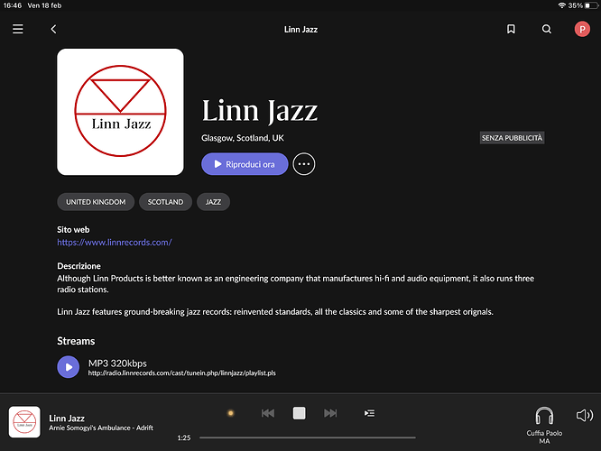Open the three-dot more options button

point(304,164)
